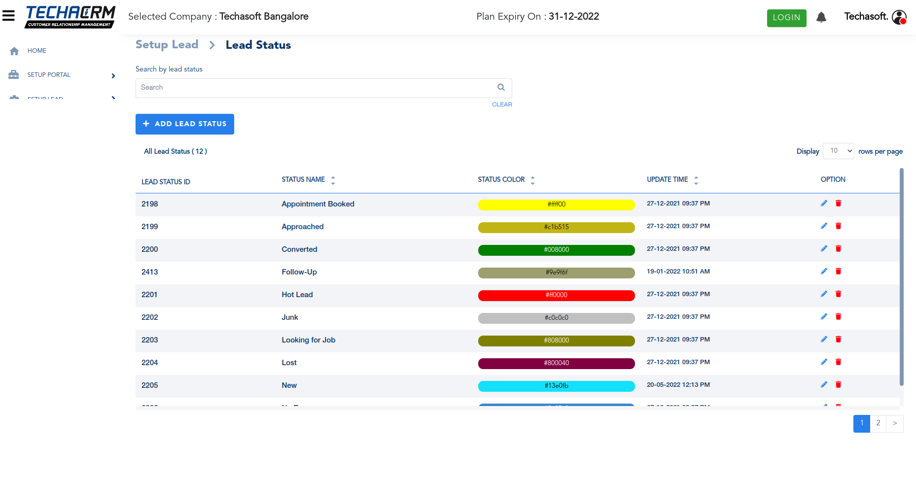Image resolution: width=916 pixels, height=478 pixels.
Task: Click the green LOGIN button
Action: pyautogui.click(x=786, y=18)
